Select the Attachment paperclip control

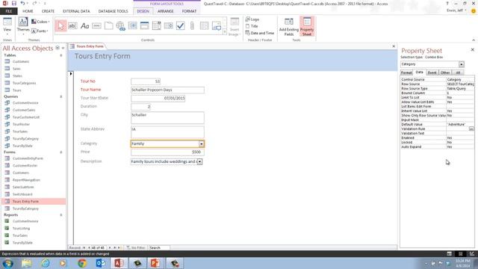pyautogui.click(x=193, y=26)
